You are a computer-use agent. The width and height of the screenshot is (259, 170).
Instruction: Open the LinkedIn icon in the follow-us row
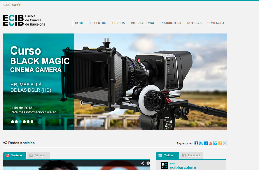206,143
